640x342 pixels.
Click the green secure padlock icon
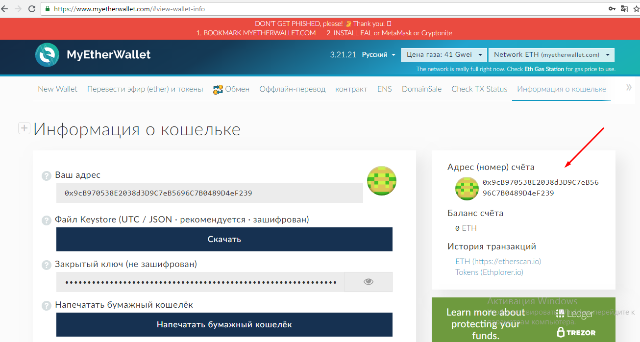pos(48,9)
